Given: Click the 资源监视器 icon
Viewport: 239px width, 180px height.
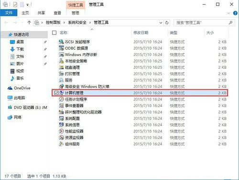Looking at the screenshot, I should 61,138.
